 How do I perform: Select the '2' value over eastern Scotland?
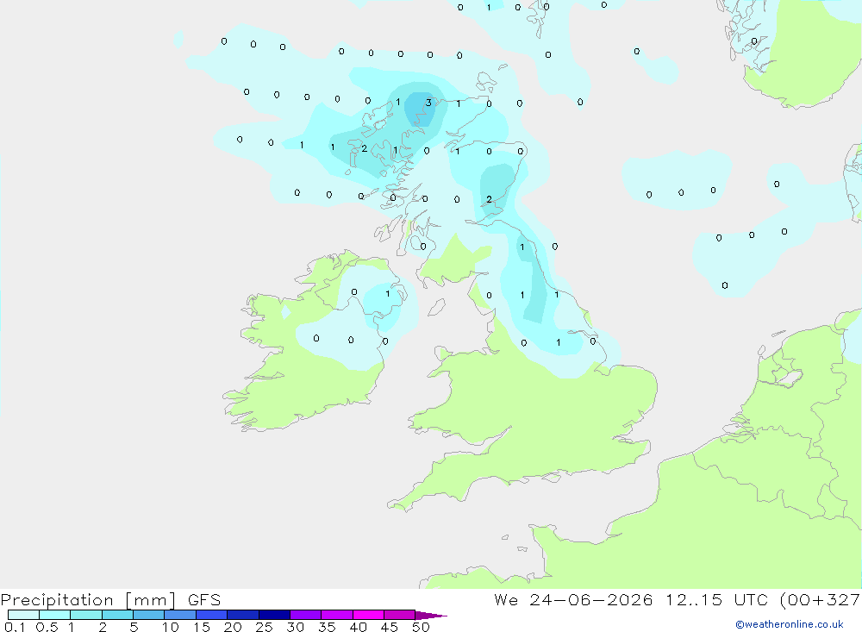click(x=489, y=199)
